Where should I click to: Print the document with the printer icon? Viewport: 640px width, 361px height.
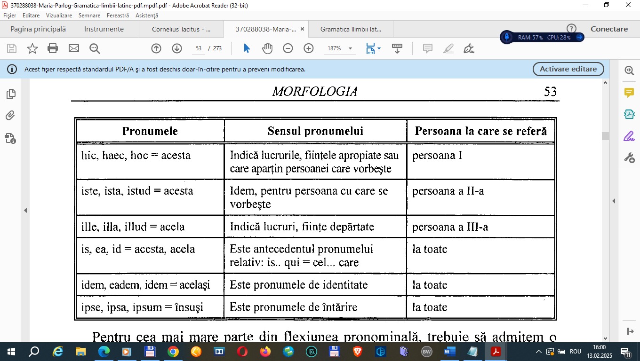53,48
